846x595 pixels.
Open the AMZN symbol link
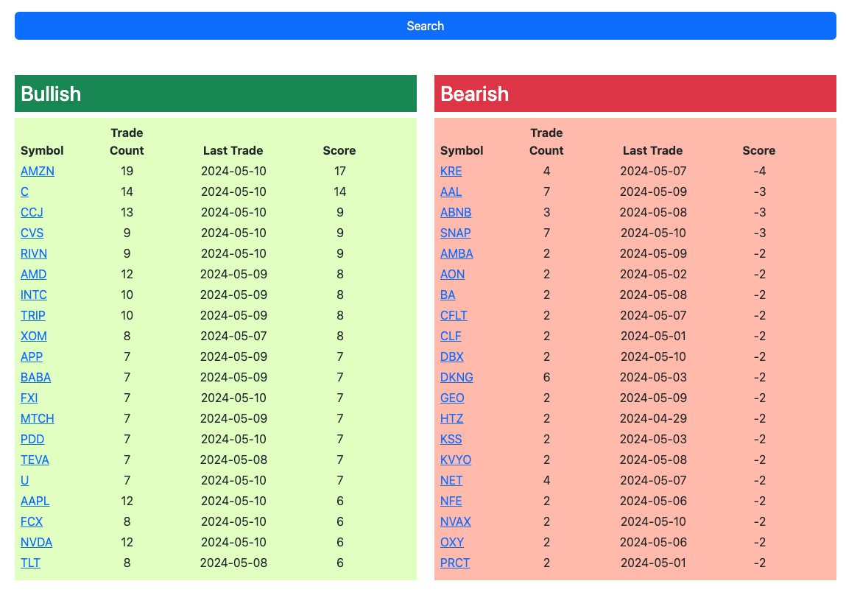point(38,171)
